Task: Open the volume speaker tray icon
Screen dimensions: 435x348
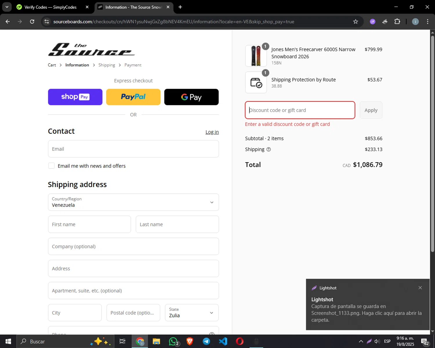Action: [377, 341]
